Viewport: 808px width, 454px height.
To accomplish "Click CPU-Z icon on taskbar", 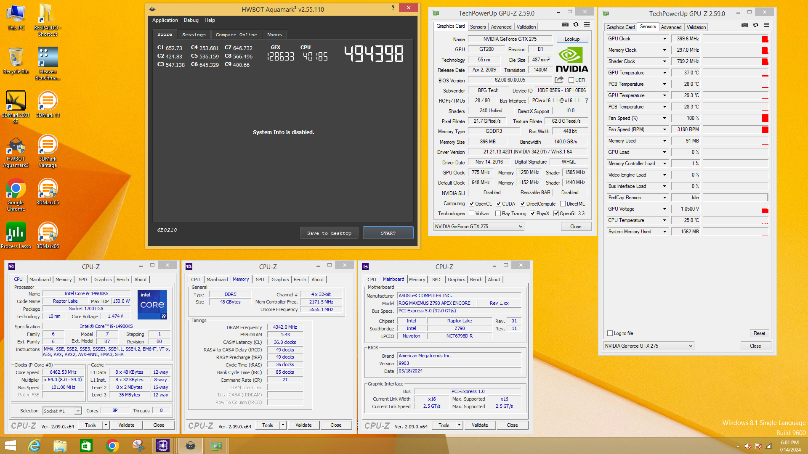I will (163, 446).
